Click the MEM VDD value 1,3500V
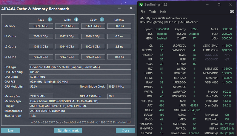This screenshot has height=136, width=237. 227,68
